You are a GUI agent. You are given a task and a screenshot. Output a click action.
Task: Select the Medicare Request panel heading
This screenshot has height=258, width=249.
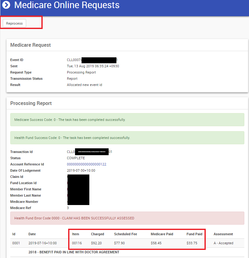(31, 45)
